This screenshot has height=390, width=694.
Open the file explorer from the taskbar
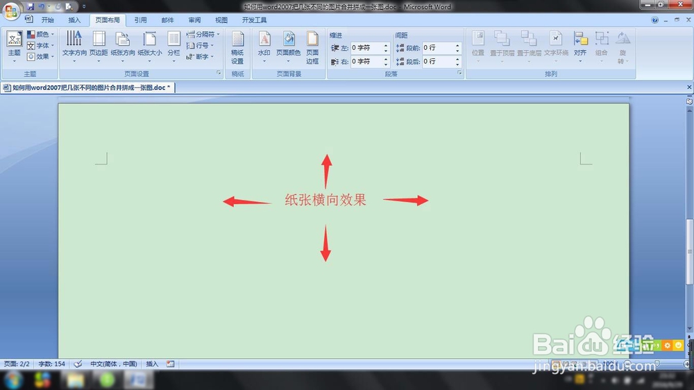click(x=76, y=380)
